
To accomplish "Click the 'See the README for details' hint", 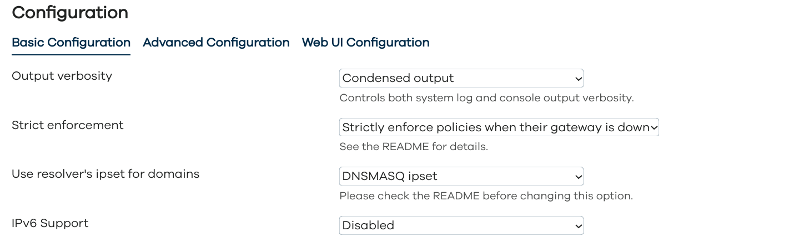I will point(414,147).
